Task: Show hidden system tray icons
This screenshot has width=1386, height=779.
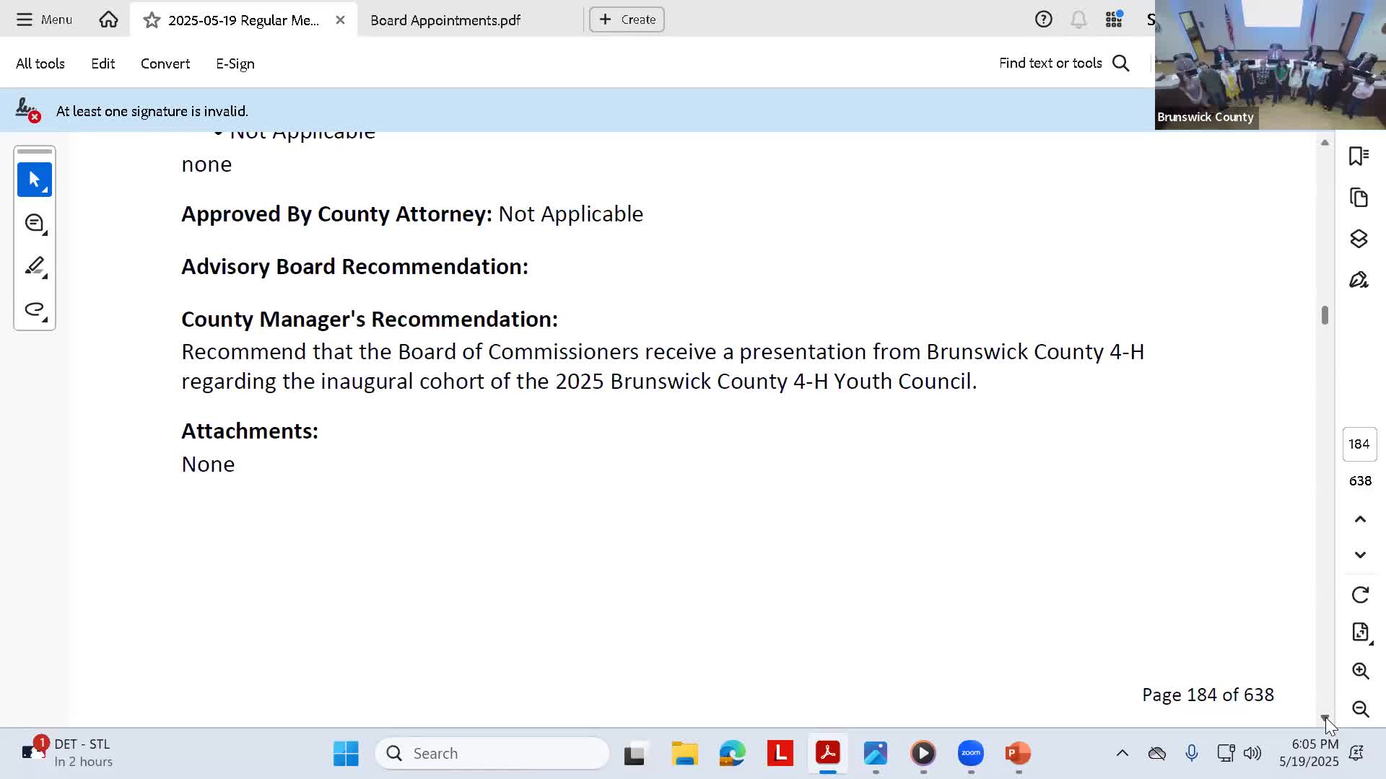Action: [x=1122, y=753]
